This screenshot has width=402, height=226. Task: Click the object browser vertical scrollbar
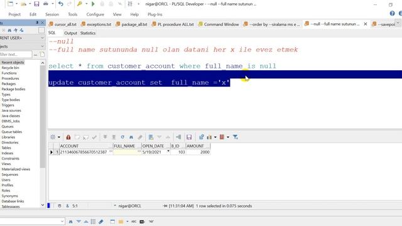(x=43, y=117)
